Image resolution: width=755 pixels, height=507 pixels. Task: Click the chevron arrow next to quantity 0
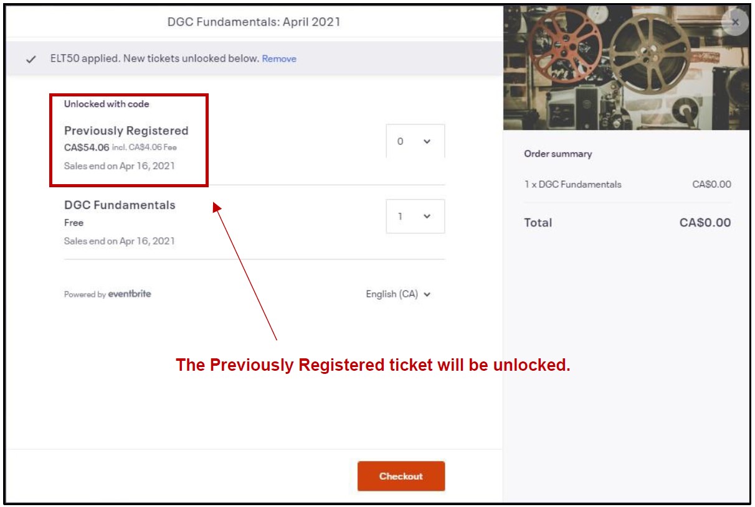click(427, 141)
